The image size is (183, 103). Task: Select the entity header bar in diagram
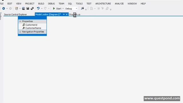32,18
